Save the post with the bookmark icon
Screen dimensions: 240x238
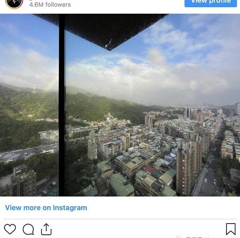pyautogui.click(x=231, y=229)
